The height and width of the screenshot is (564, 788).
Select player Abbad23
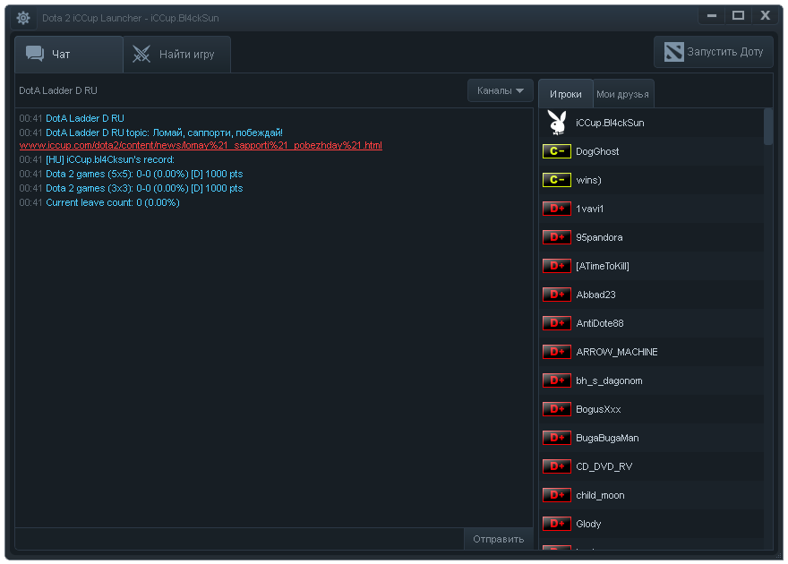[651, 295]
